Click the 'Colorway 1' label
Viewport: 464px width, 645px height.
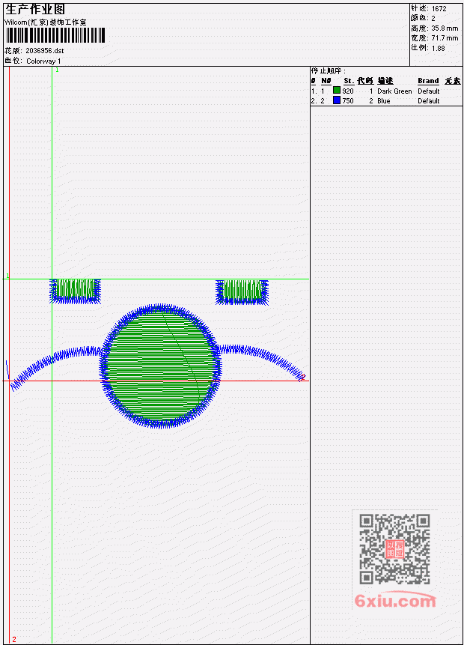tap(43, 61)
